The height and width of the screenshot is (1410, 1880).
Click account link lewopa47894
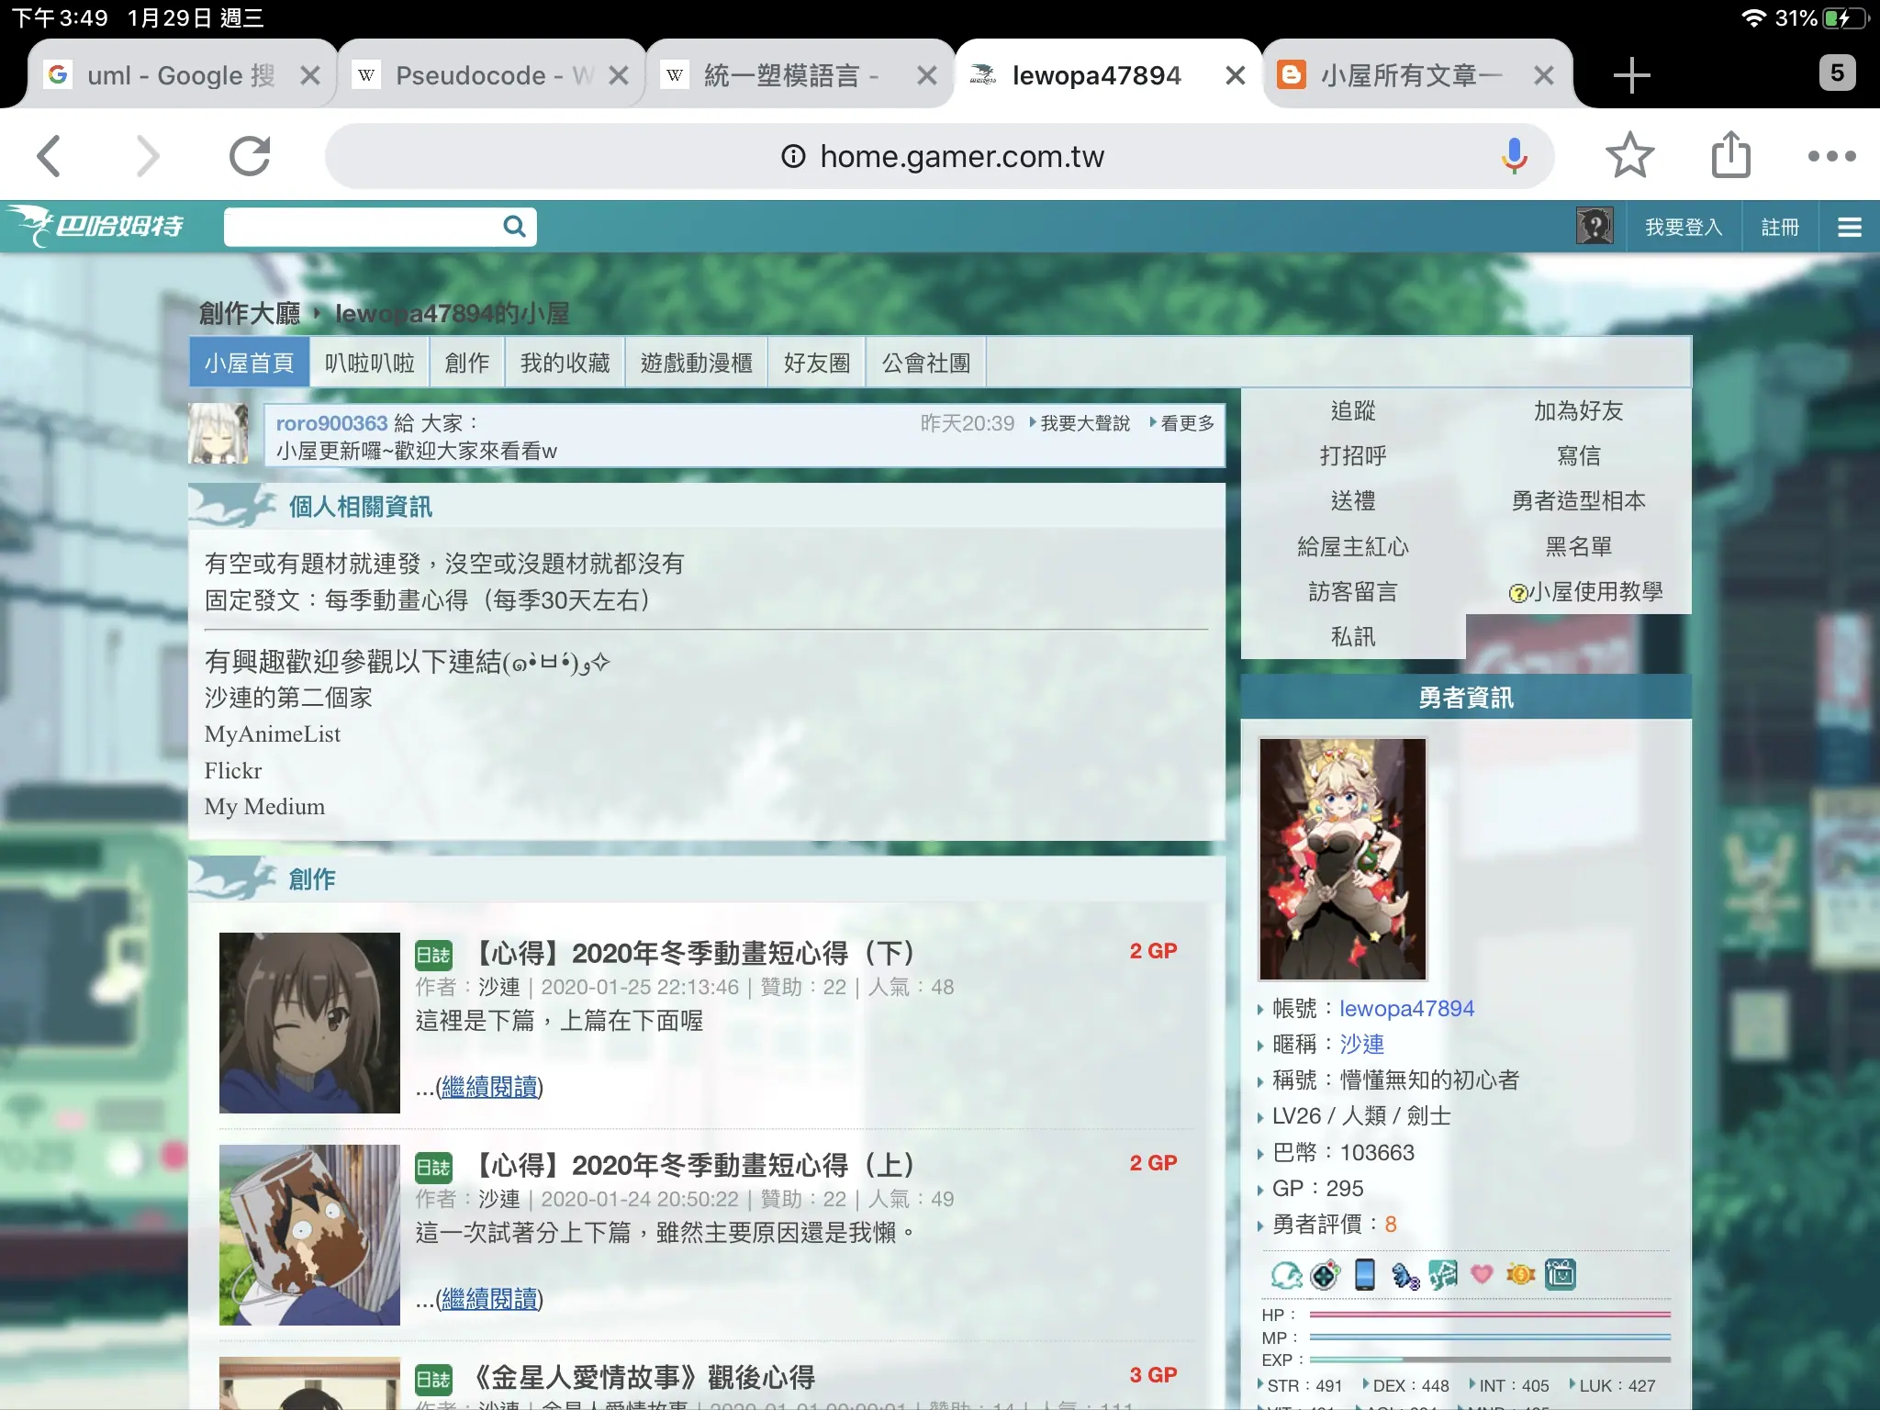point(1406,1008)
